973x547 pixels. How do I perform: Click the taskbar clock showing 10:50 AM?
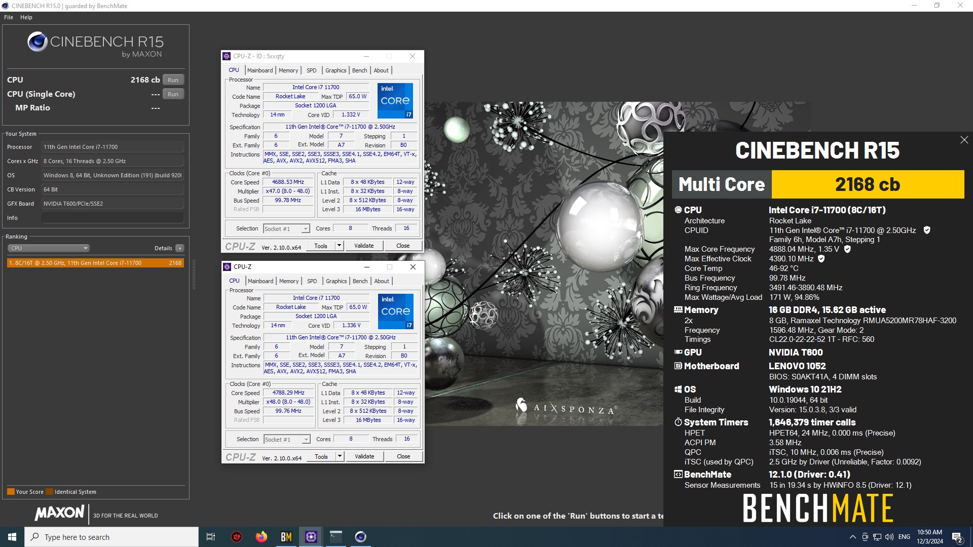point(930,537)
